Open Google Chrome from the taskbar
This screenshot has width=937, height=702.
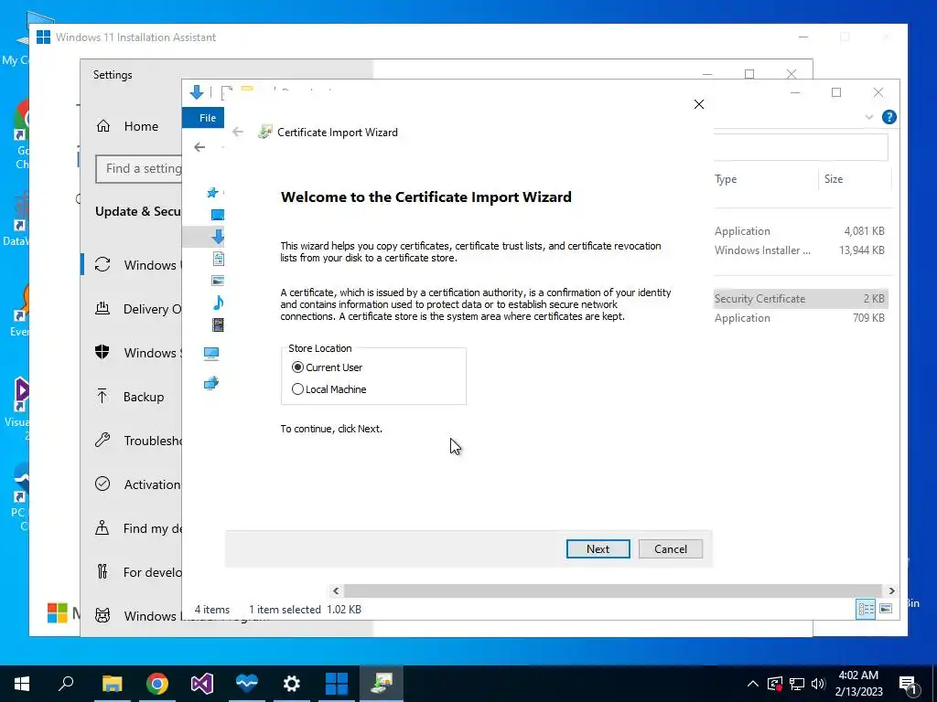click(156, 684)
